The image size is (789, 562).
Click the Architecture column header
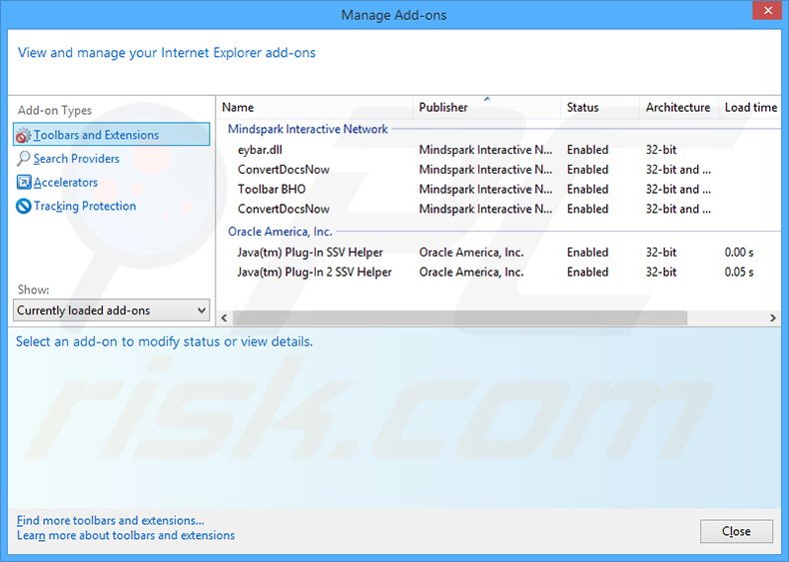click(x=678, y=107)
